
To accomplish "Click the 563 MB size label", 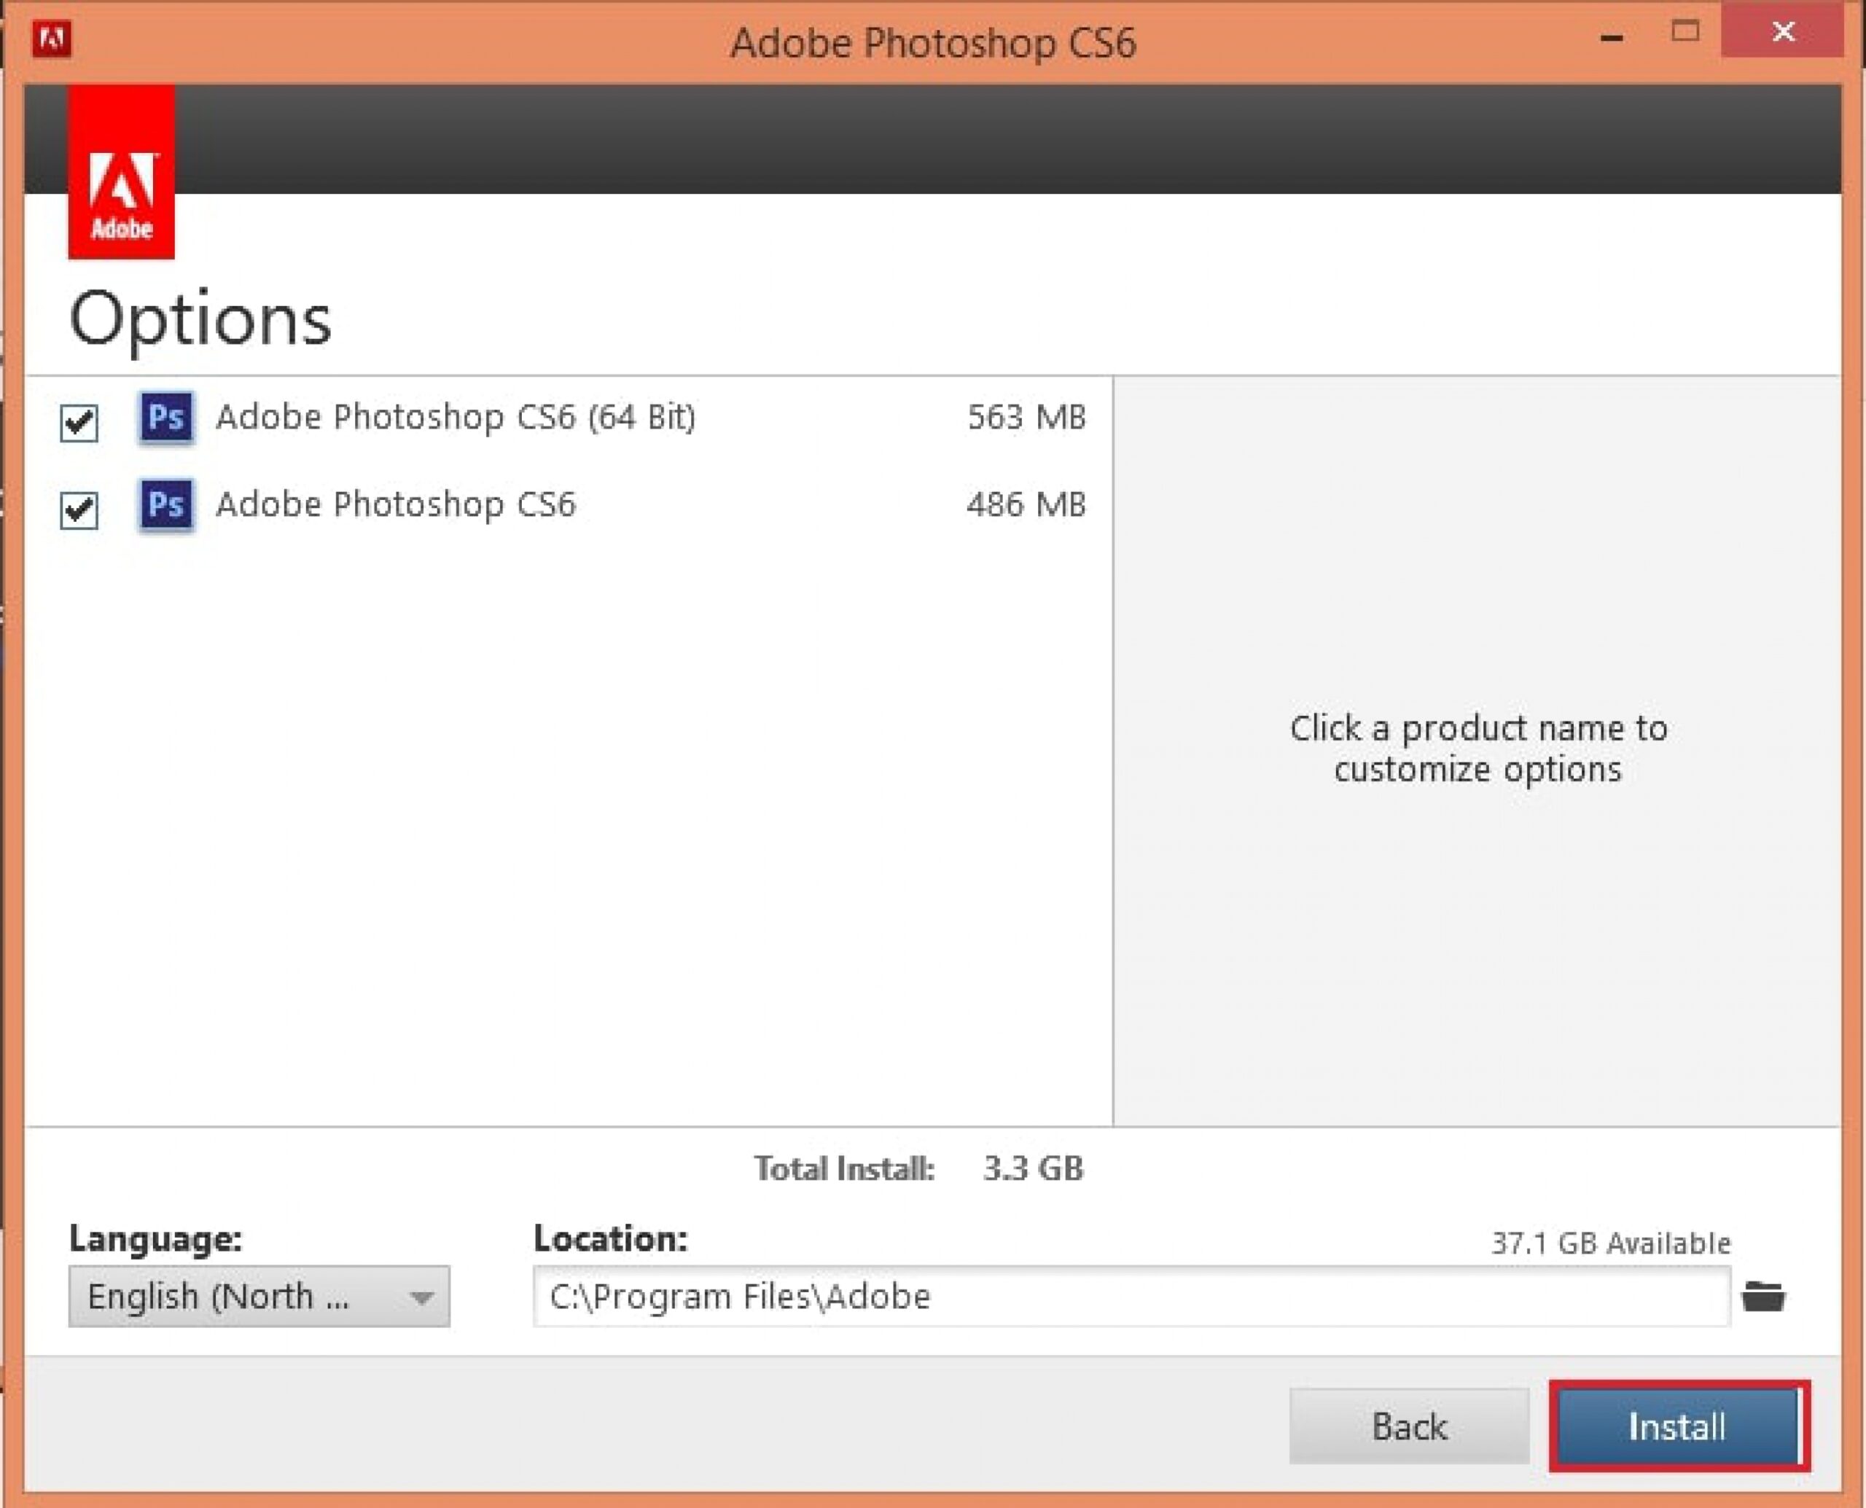I will coord(1027,418).
